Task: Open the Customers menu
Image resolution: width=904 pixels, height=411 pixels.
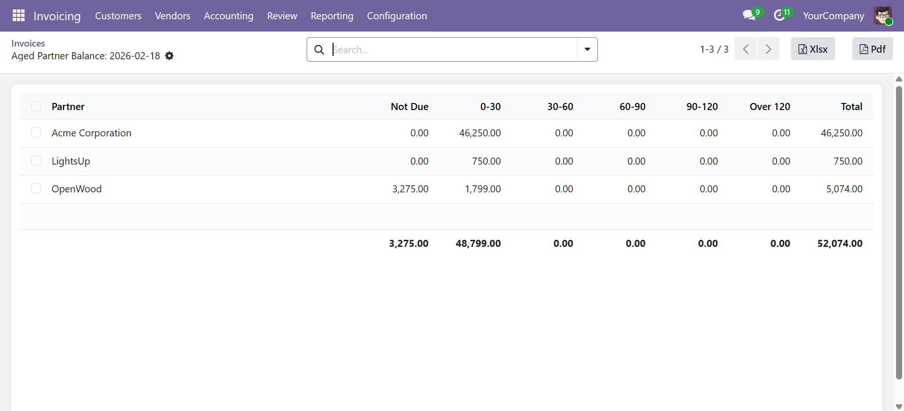Action: [x=118, y=16]
